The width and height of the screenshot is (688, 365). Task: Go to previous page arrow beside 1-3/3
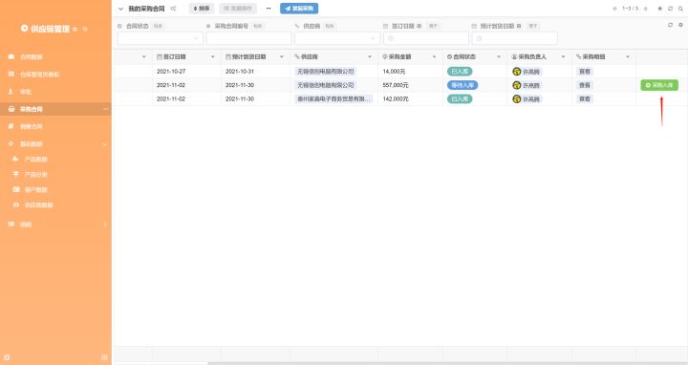coord(614,9)
